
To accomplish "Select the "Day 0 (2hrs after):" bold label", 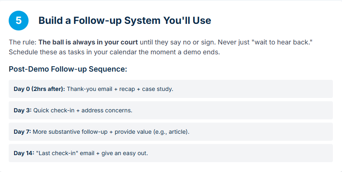I will tap(39, 89).
